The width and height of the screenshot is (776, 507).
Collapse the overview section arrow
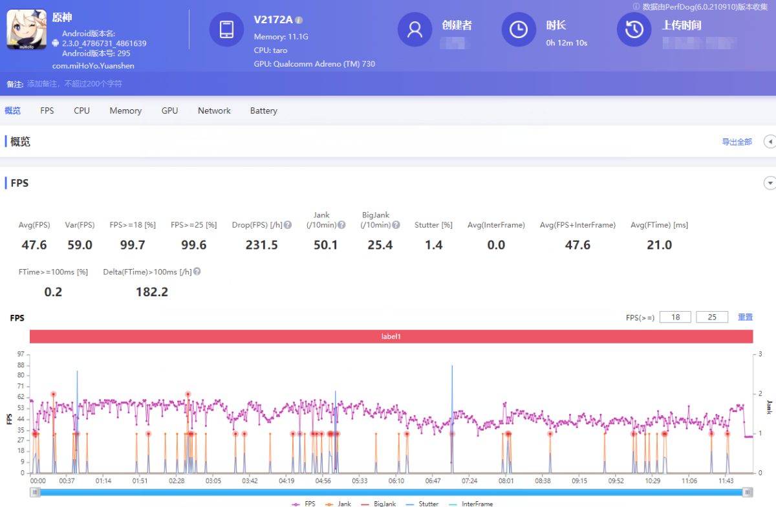tap(770, 142)
